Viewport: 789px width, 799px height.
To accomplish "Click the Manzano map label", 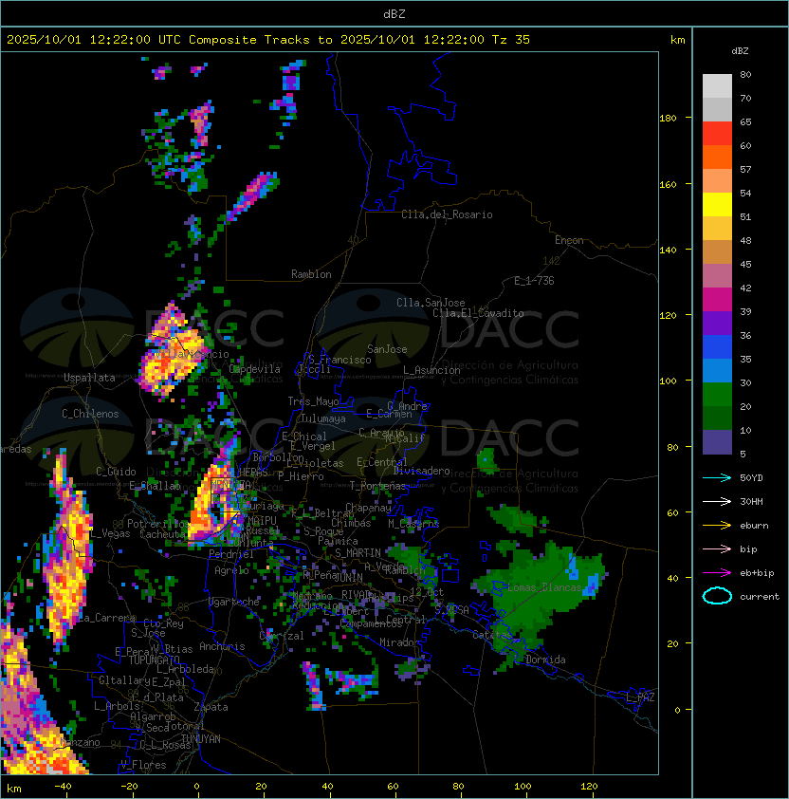I will click(80, 742).
